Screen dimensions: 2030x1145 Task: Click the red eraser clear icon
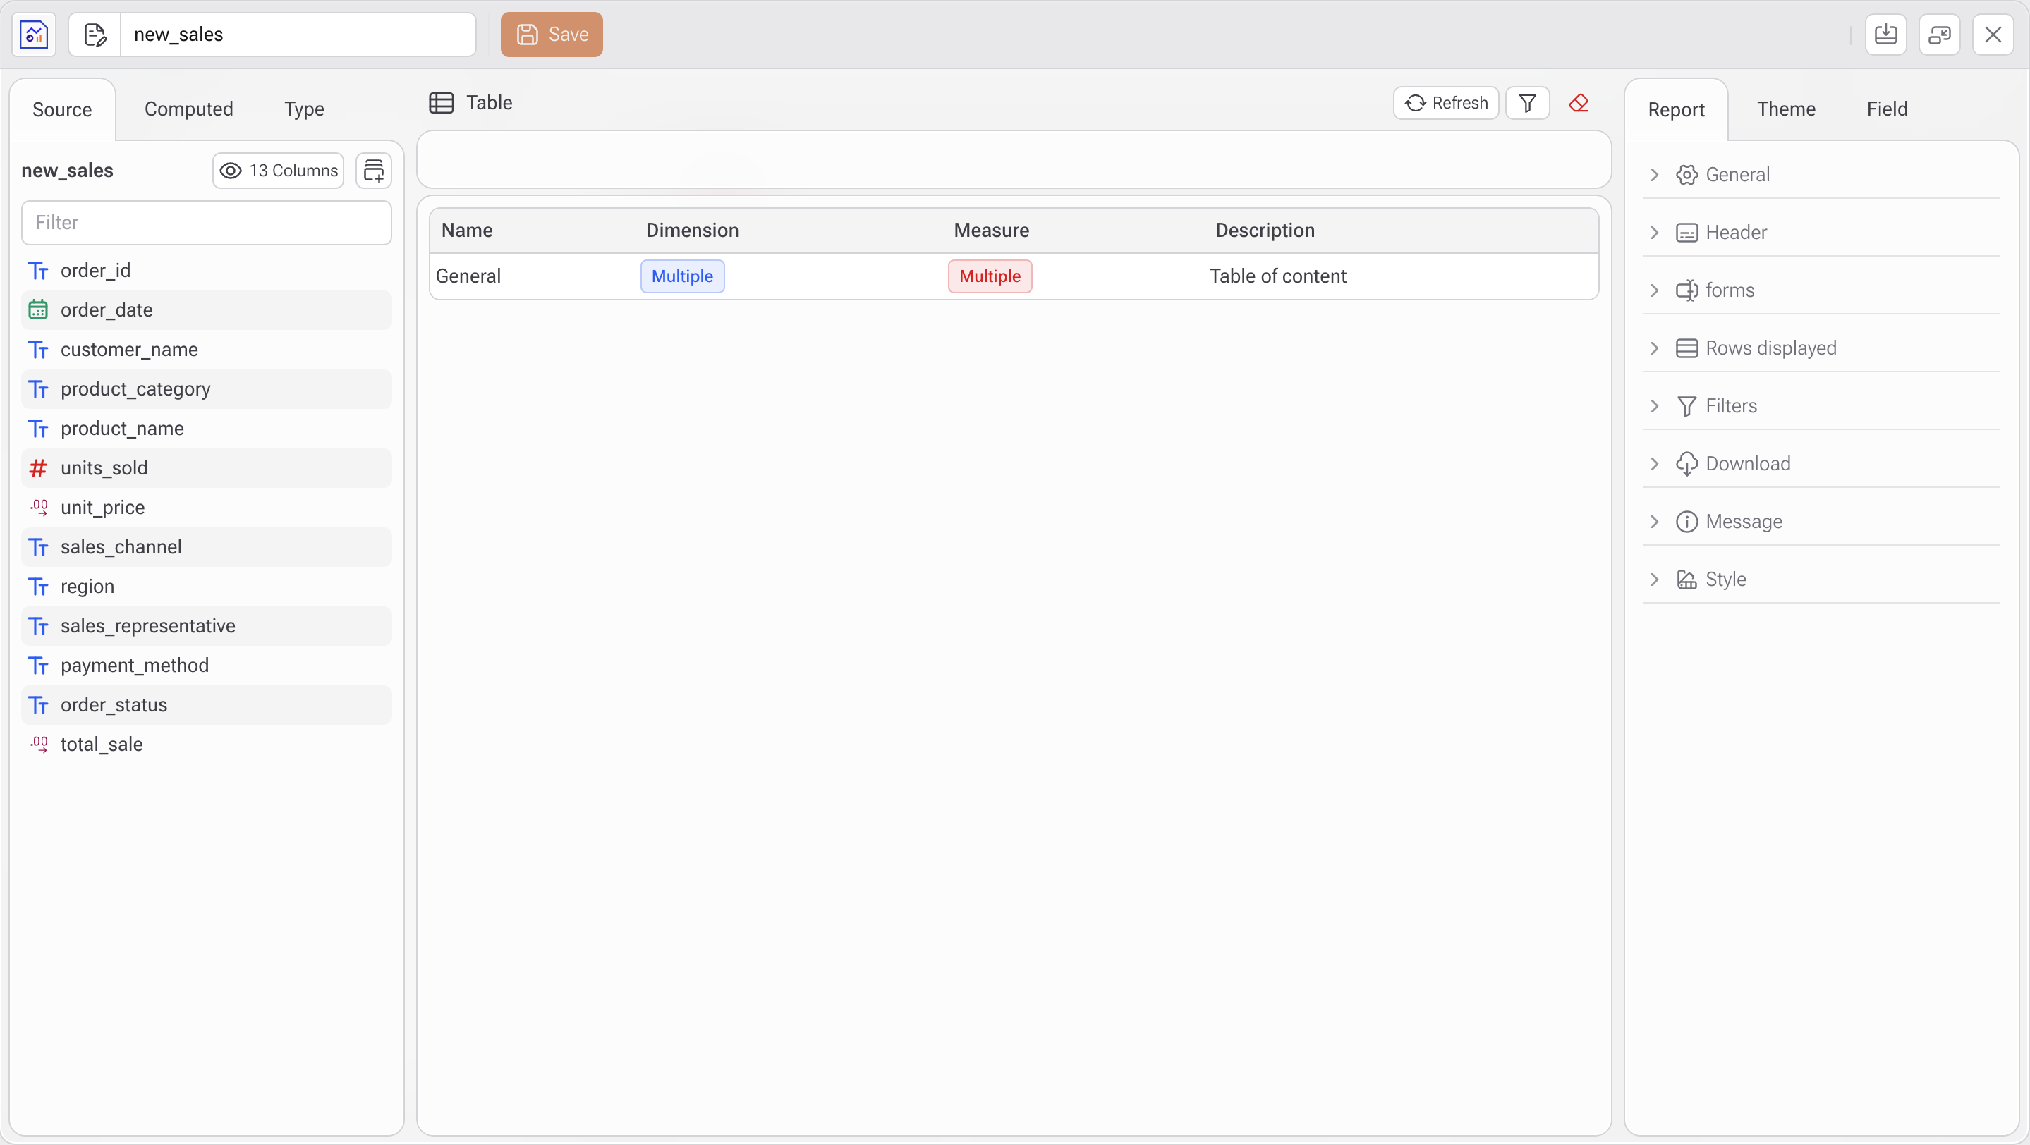(1579, 103)
